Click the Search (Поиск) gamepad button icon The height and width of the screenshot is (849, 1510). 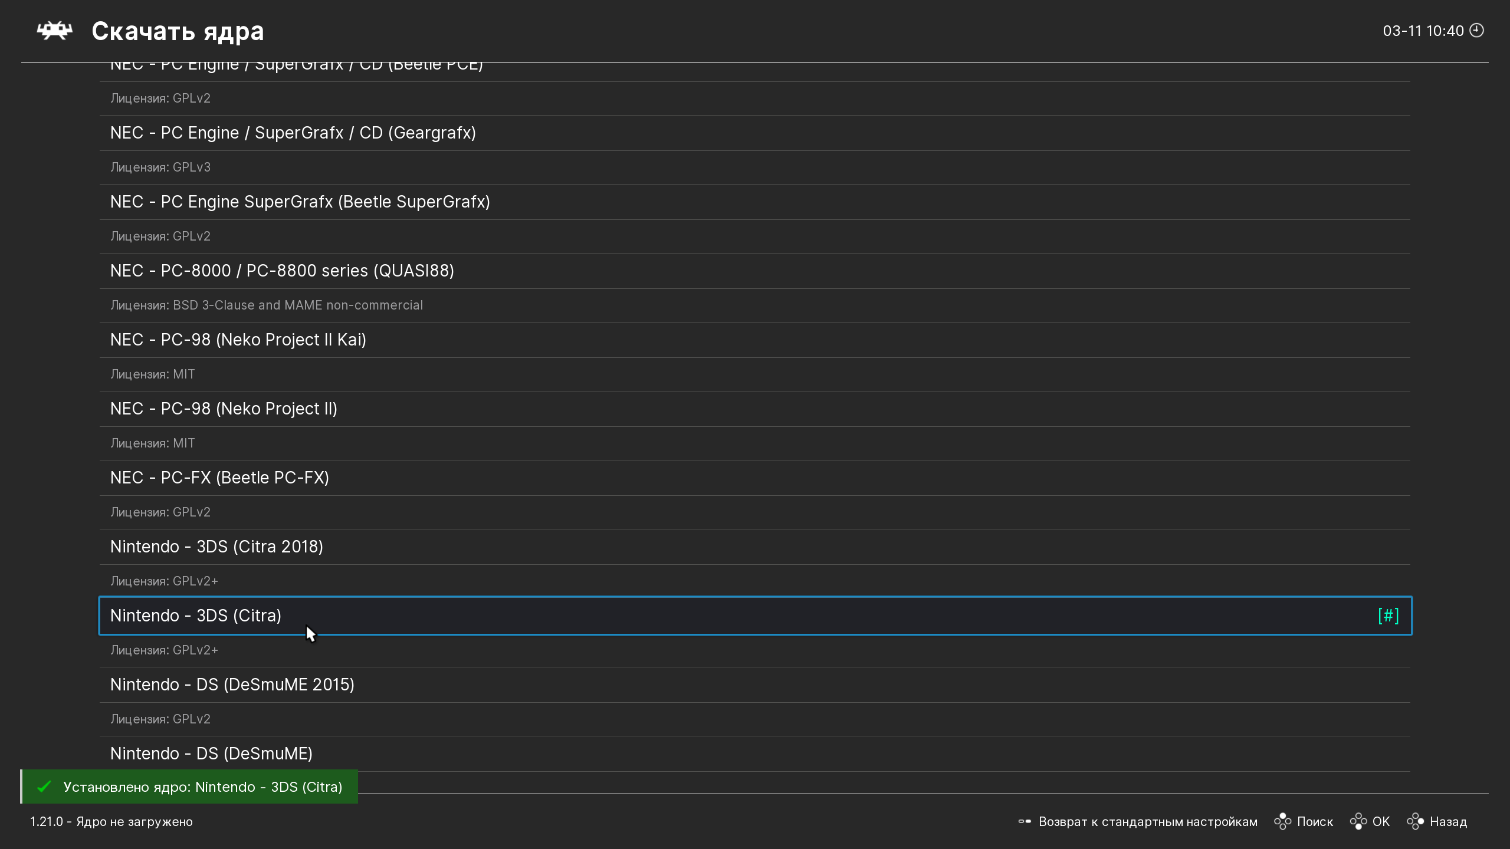pyautogui.click(x=1282, y=821)
